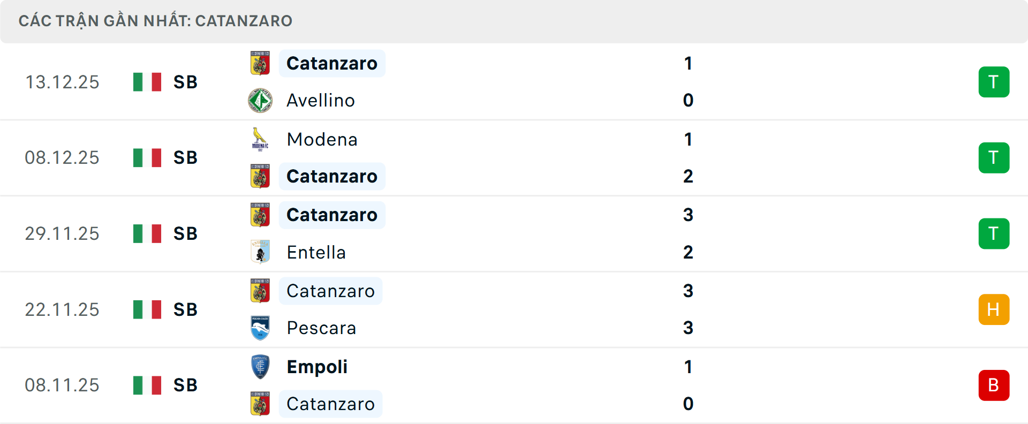Open the Modena team link
This screenshot has height=424, width=1028.
322,139
